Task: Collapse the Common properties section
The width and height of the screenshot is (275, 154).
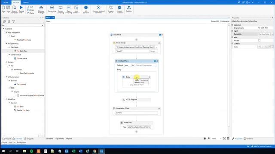Action: (x=232, y=25)
